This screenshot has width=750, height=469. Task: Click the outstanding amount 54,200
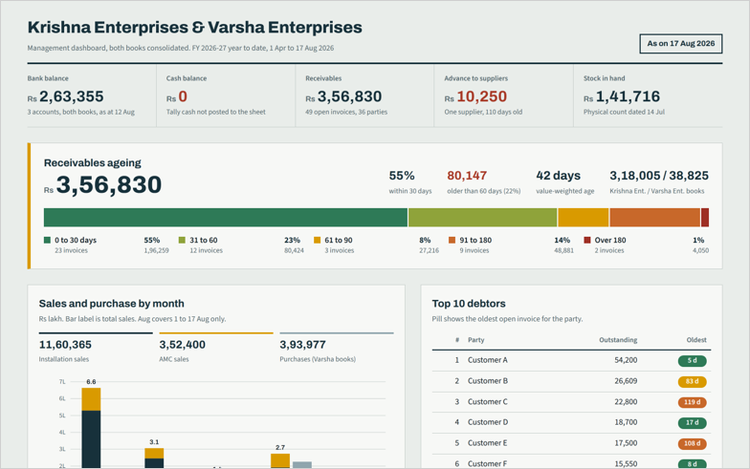(x=626, y=360)
